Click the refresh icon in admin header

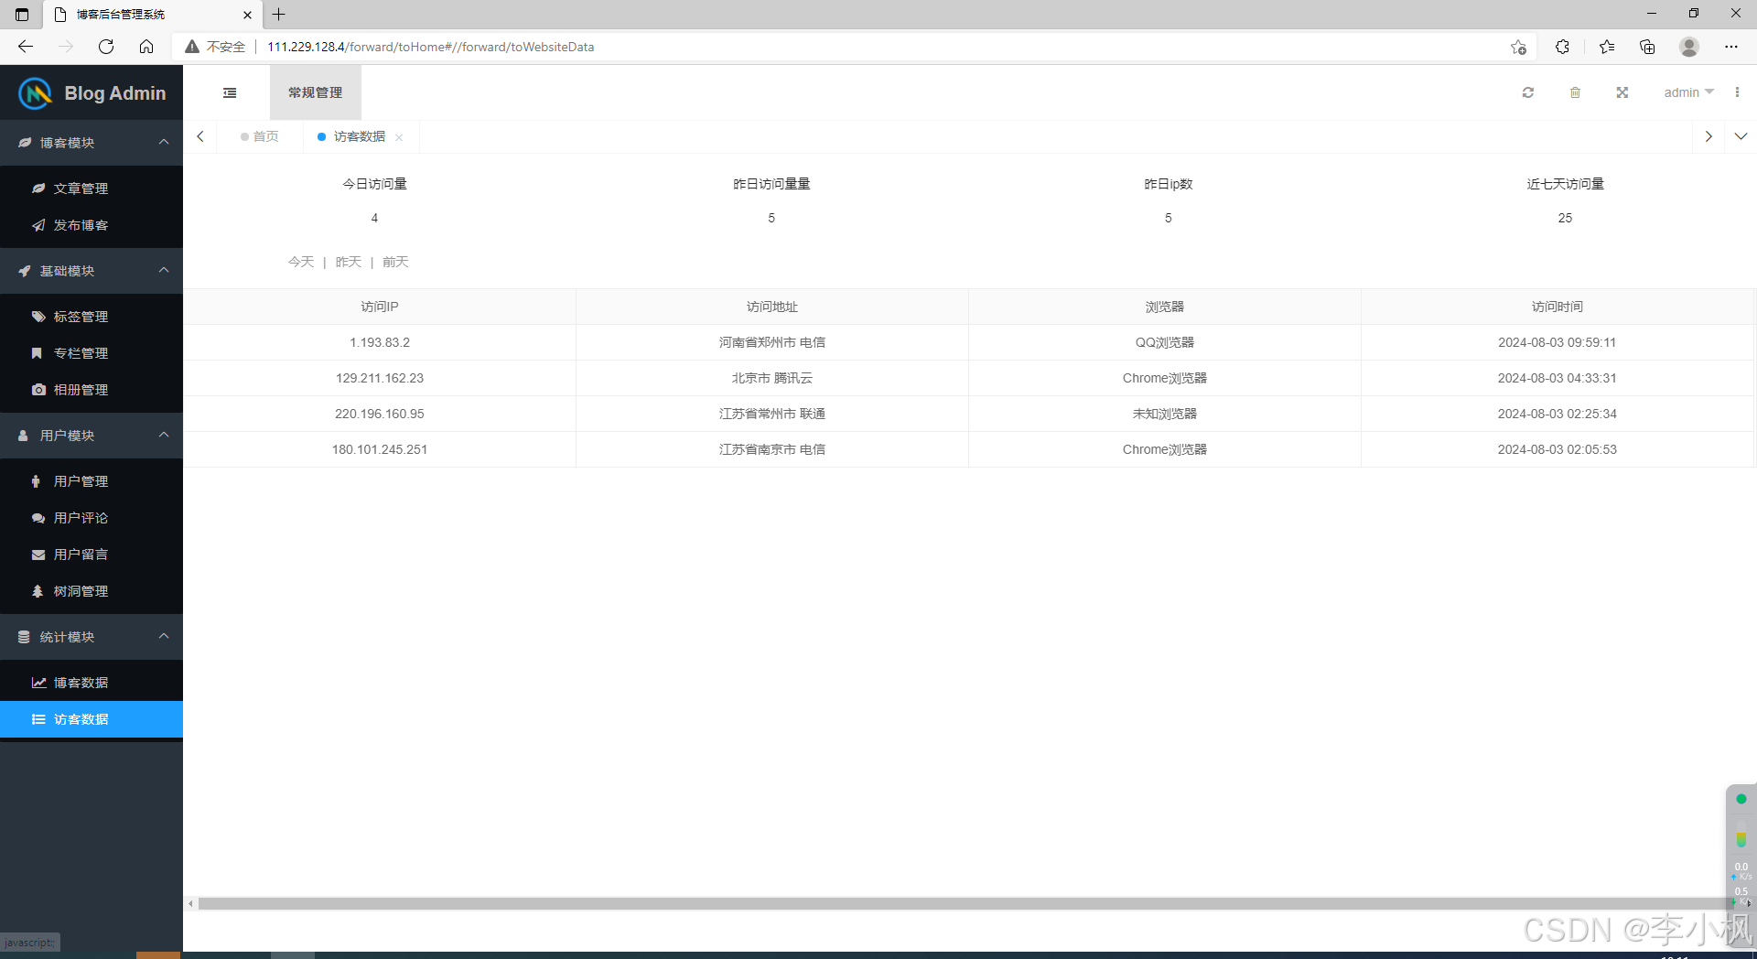point(1527,92)
